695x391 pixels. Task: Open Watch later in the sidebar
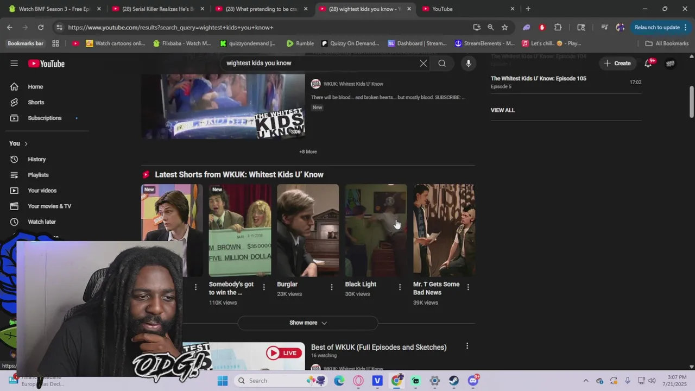tap(42, 222)
